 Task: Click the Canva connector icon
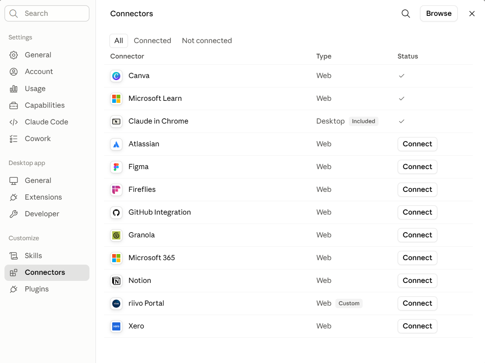[116, 76]
